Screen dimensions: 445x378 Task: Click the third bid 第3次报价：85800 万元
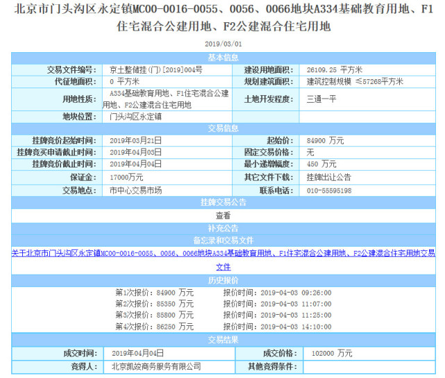click(x=154, y=315)
